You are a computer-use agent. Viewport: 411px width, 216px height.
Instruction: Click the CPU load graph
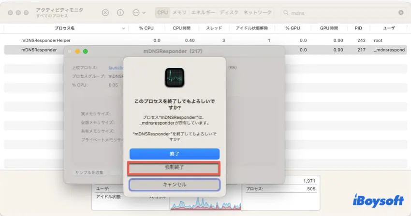click(x=205, y=203)
